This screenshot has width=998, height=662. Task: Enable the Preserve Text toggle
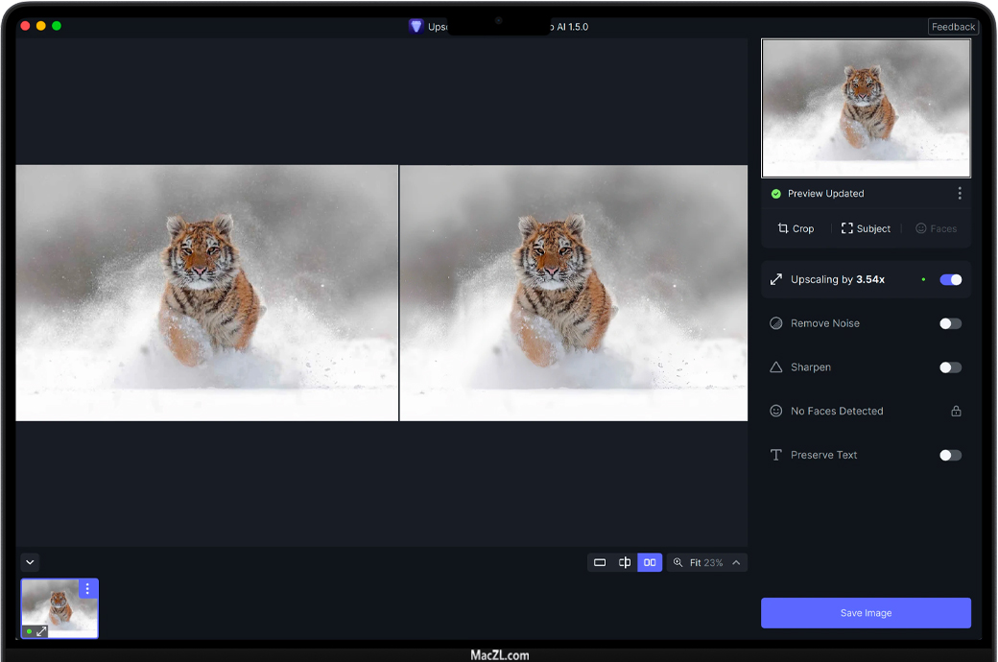click(x=950, y=455)
